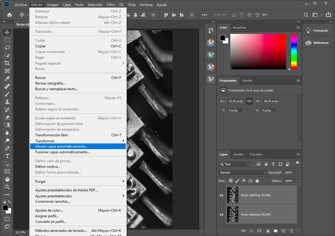Image resolution: width=335 pixels, height=236 pixels.
Task: Select the Horizontal Type tool
Action: pyautogui.click(x=7, y=156)
